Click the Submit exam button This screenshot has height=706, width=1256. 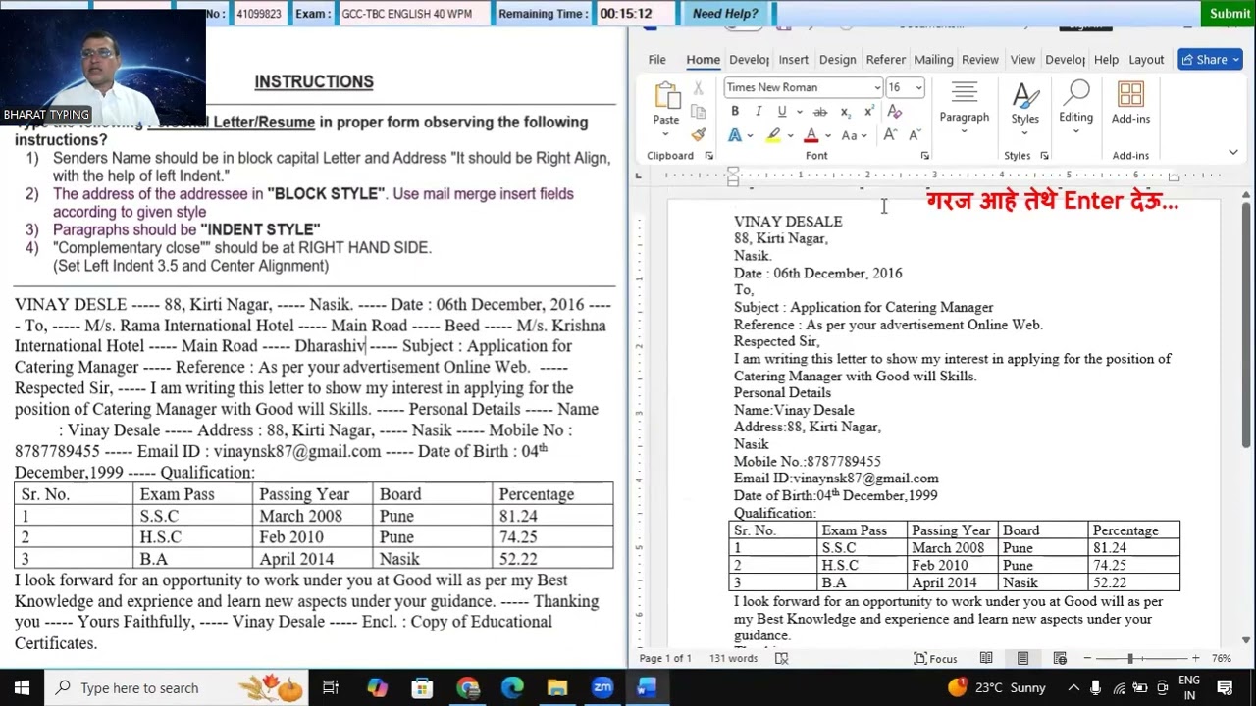(x=1230, y=14)
